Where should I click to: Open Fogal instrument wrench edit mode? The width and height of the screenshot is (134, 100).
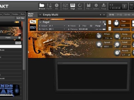(x=33, y=22)
